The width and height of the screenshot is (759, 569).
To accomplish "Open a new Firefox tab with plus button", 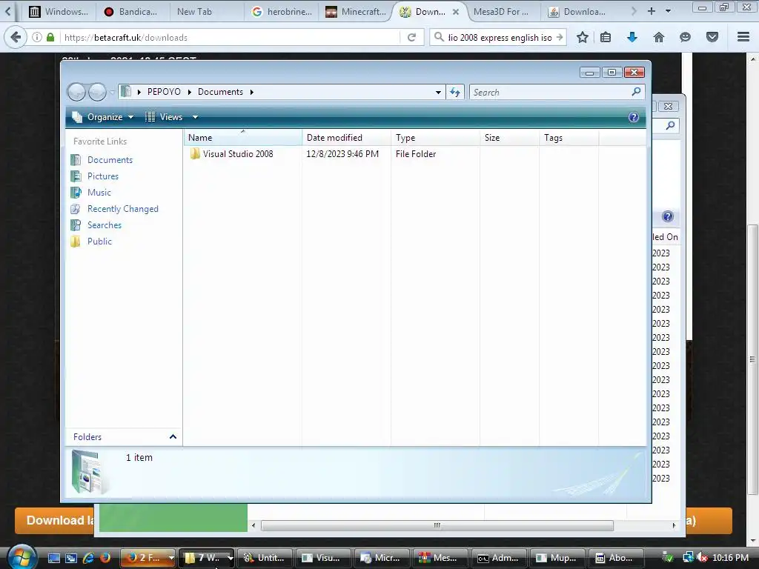I will click(x=652, y=11).
